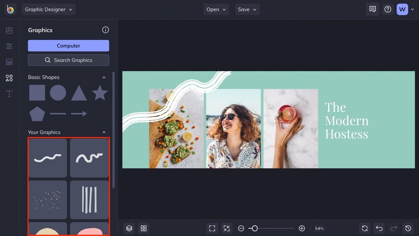Select the curly squiggle graphic thumbnail

(89, 158)
